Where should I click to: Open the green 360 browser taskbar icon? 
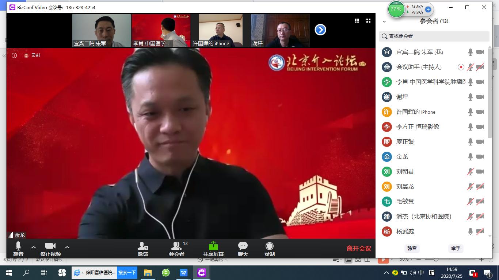coord(166,273)
